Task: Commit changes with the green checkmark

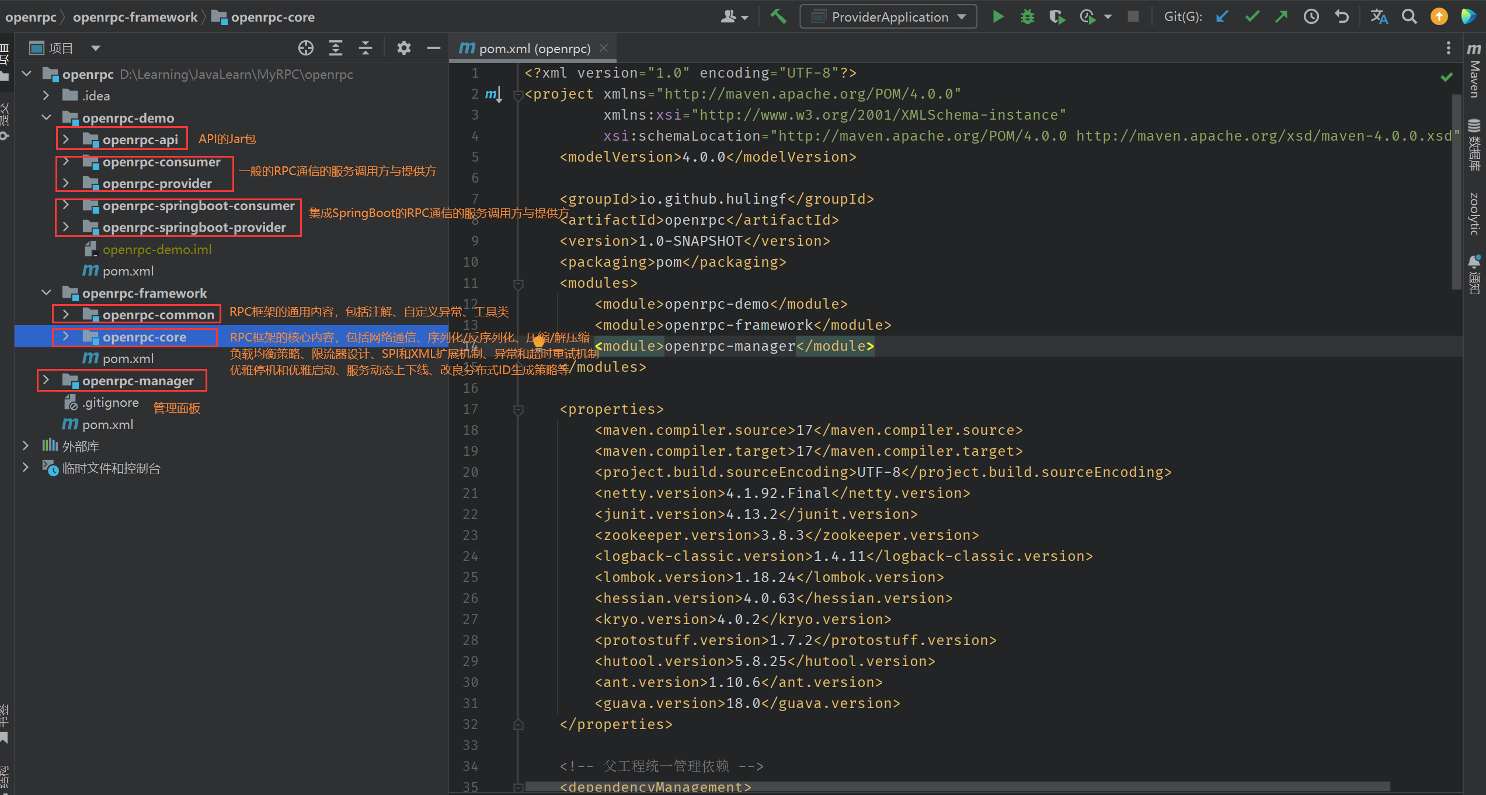Action: click(1252, 16)
